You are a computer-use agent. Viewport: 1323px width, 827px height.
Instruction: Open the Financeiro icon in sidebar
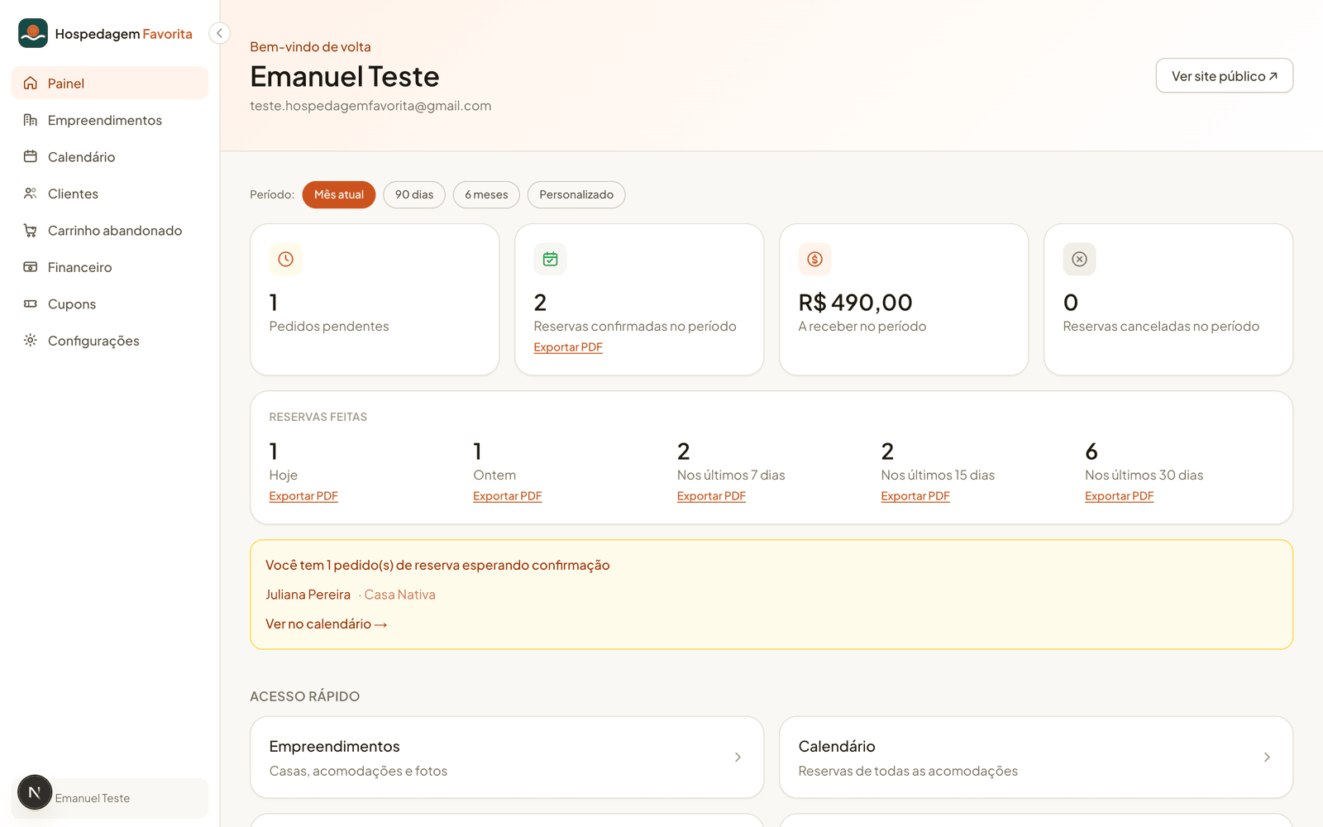tap(31, 267)
